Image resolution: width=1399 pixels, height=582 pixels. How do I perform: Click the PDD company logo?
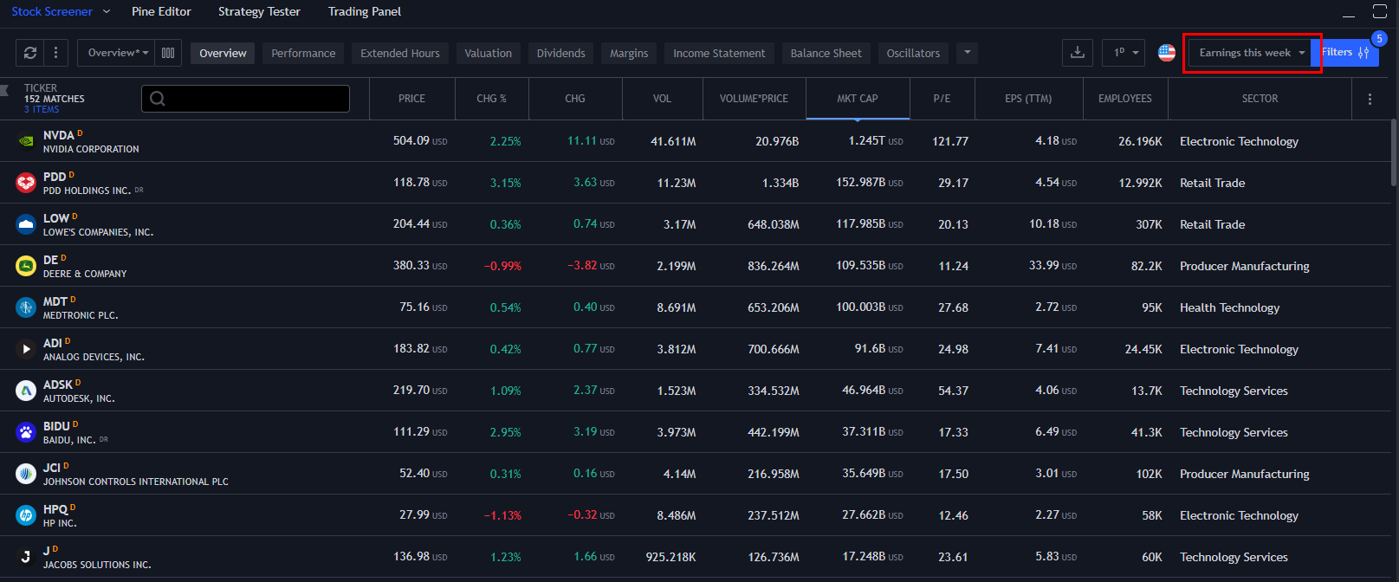point(26,183)
